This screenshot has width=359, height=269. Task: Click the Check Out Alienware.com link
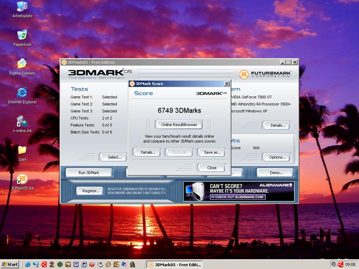(x=238, y=197)
